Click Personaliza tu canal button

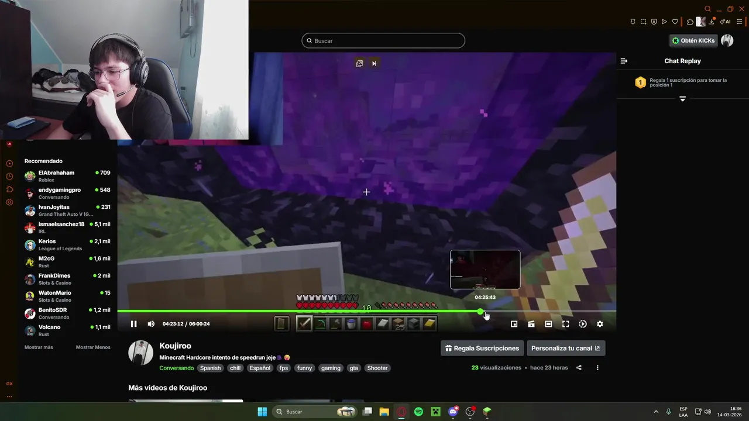point(566,348)
